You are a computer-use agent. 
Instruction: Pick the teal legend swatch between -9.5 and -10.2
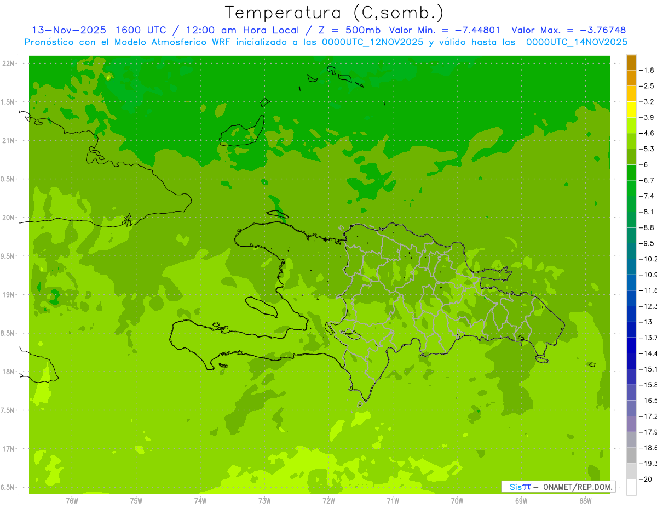[632, 251]
